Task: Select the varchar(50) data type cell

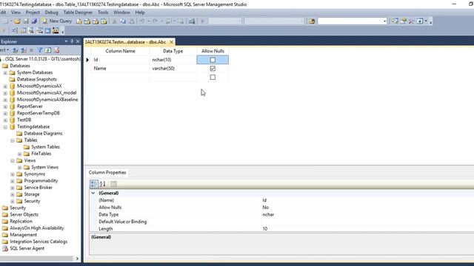Action: [x=173, y=69]
